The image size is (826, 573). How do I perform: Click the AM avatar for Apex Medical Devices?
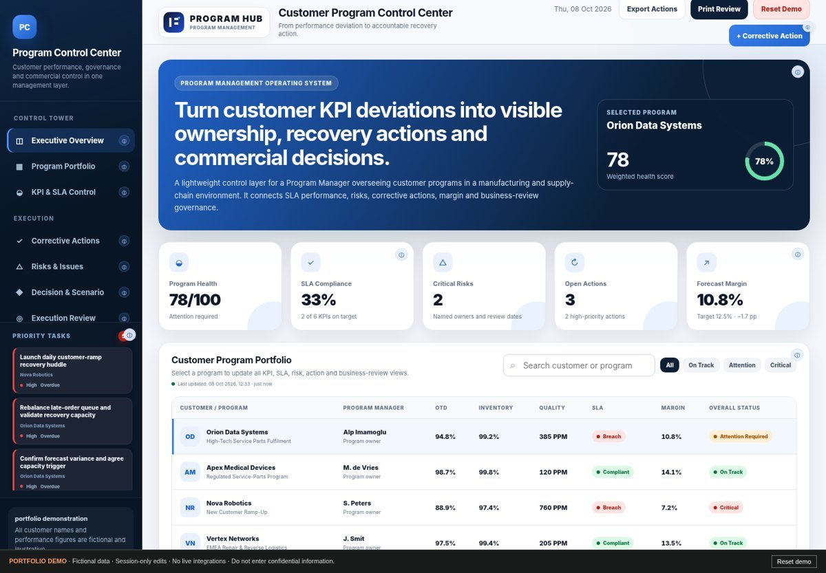[x=190, y=472]
